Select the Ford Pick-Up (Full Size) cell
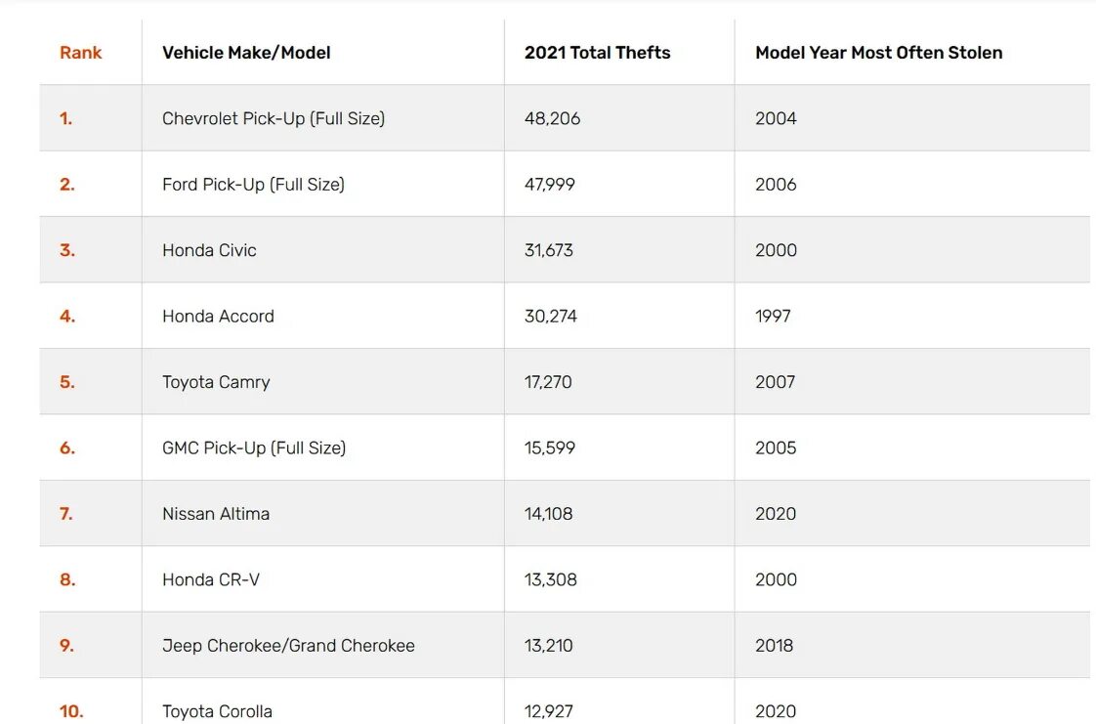 coord(253,185)
